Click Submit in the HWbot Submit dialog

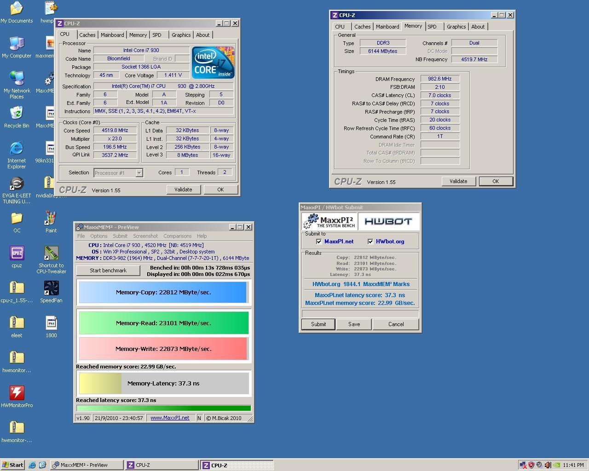(318, 324)
